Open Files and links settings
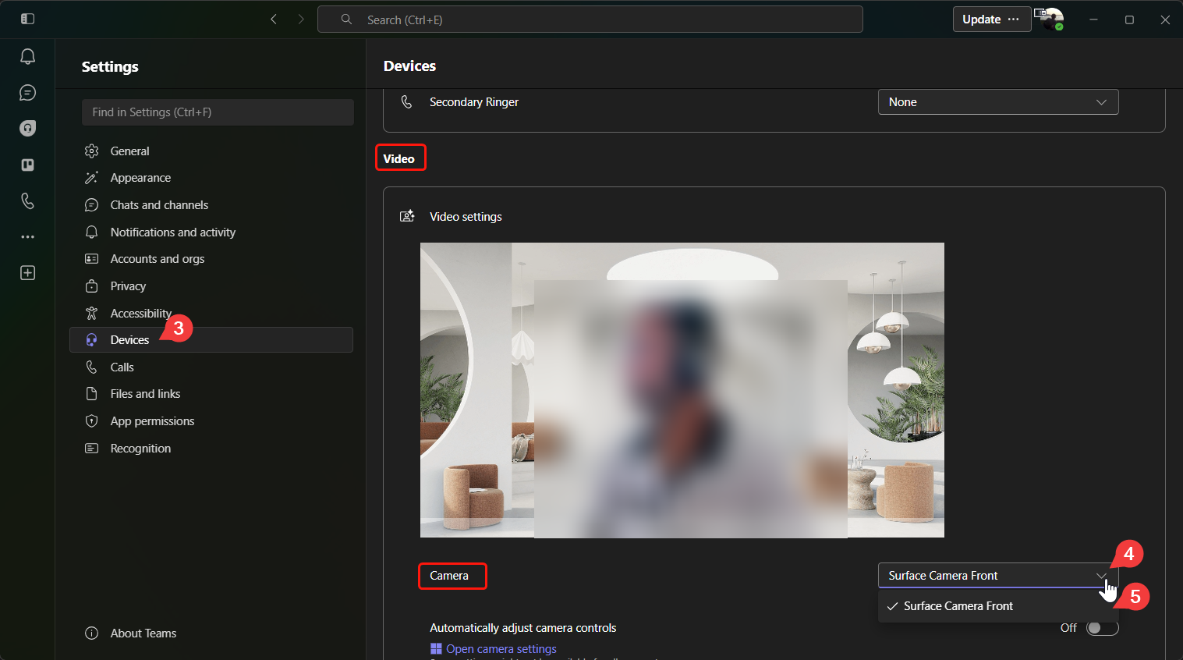Image resolution: width=1183 pixels, height=660 pixels. tap(211, 394)
